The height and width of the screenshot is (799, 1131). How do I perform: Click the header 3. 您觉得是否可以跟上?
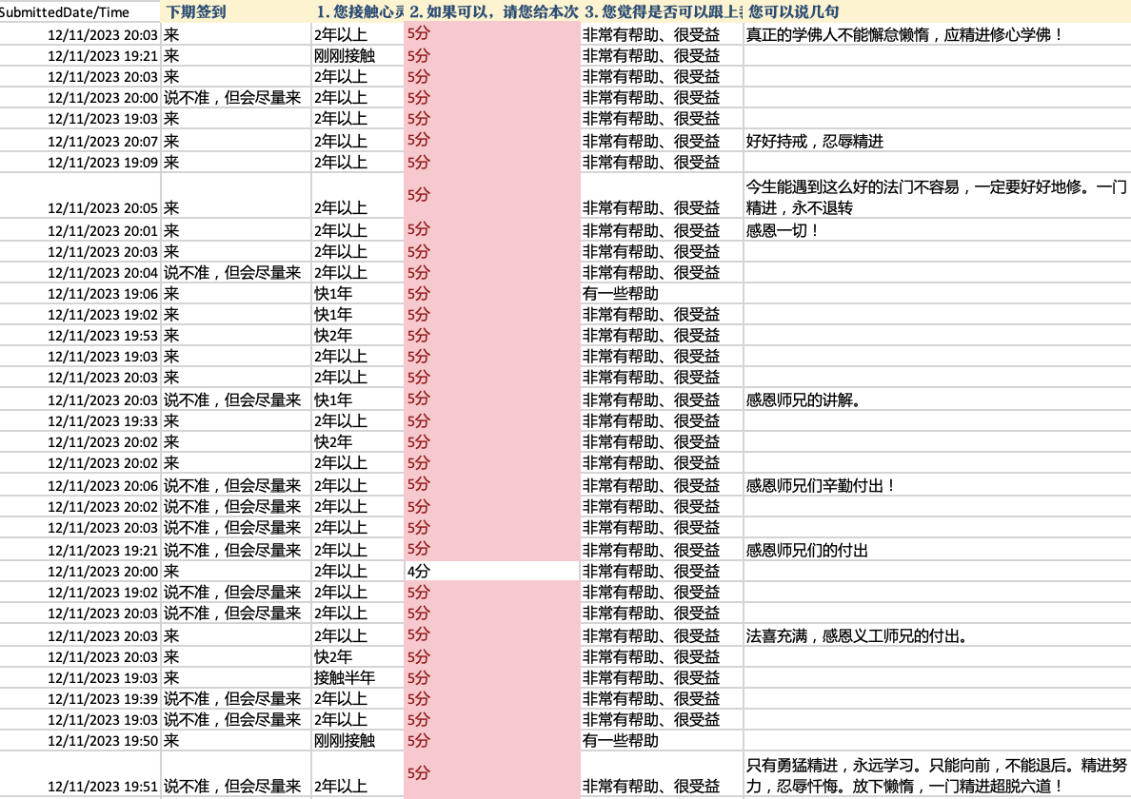(664, 12)
